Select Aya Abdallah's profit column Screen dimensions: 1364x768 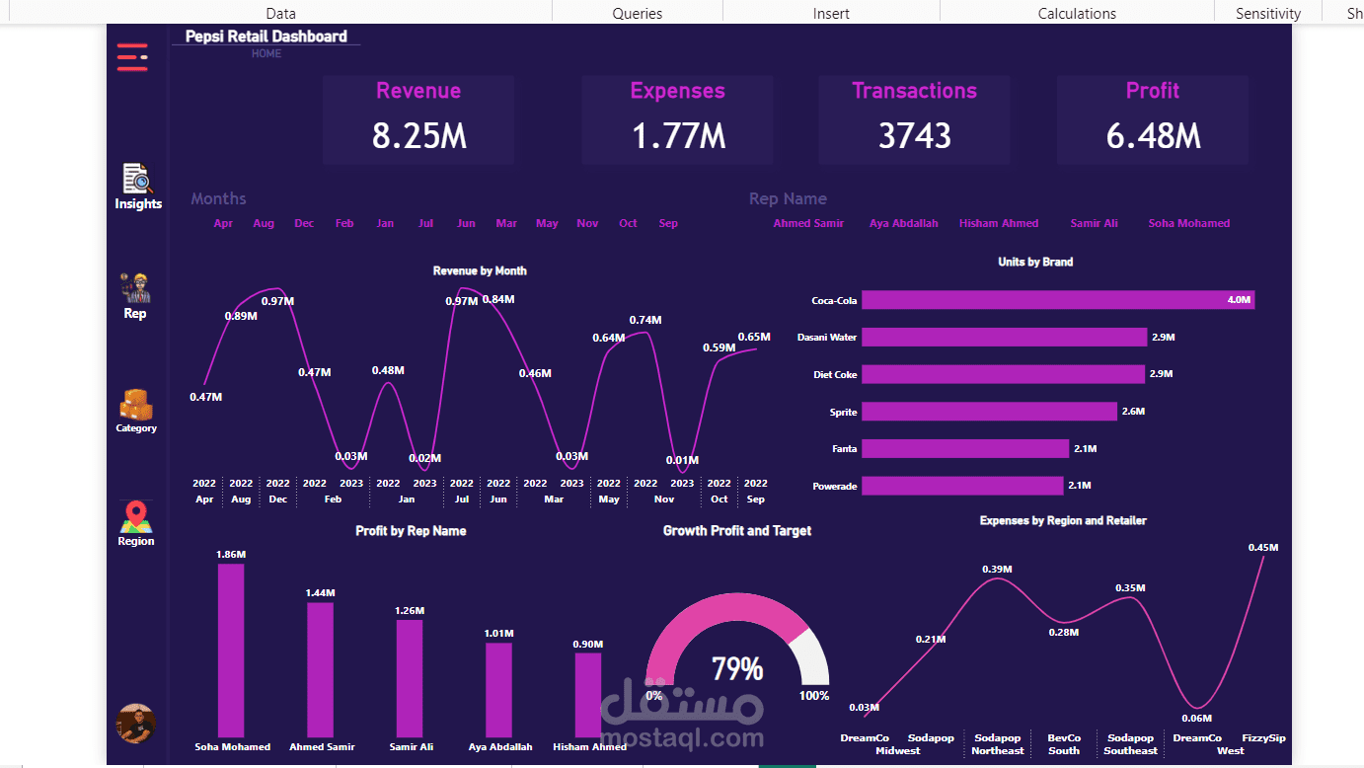[499, 690]
